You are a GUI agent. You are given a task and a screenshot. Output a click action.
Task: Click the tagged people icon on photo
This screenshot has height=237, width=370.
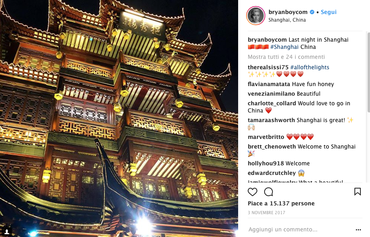click(x=7, y=231)
